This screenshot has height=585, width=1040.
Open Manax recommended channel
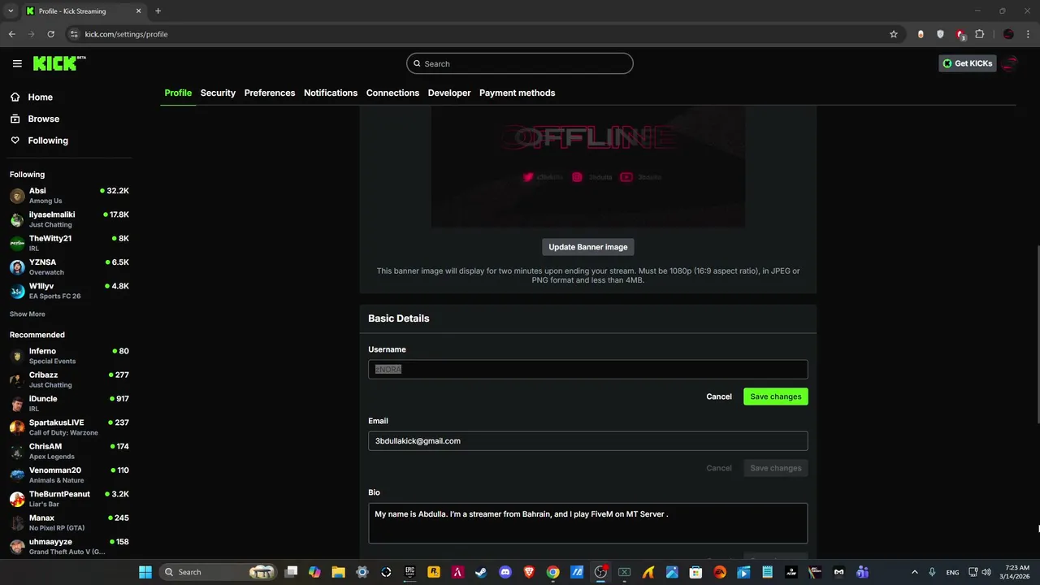click(69, 522)
